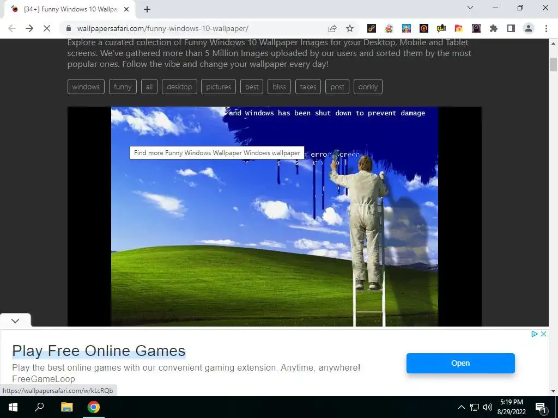Open the yellow speech-bubble extension icon
Screen dimensions: 558x418
pos(441,28)
